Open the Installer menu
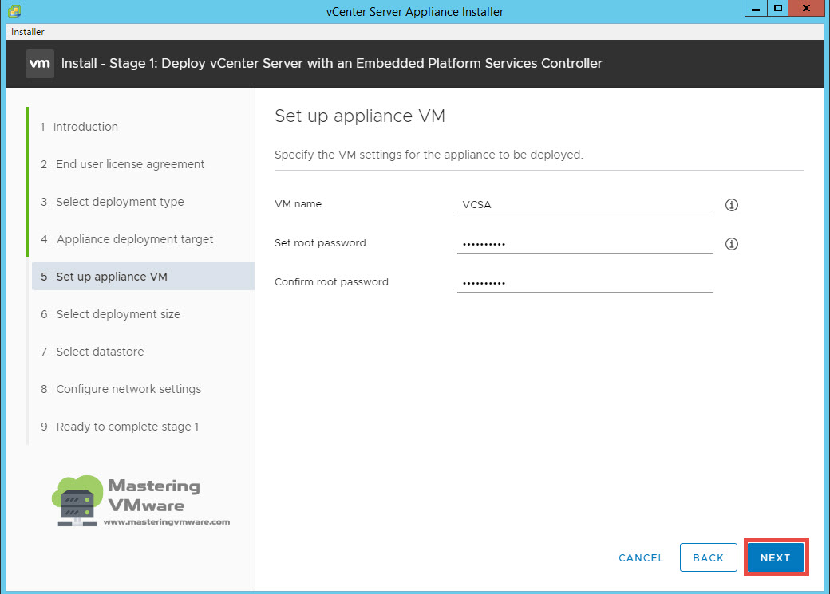The width and height of the screenshot is (830, 594). pyautogui.click(x=27, y=32)
